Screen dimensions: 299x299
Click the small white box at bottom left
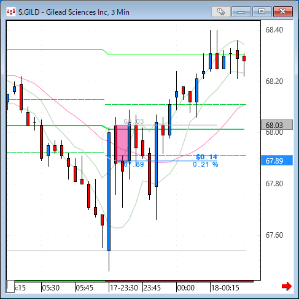coord(10,286)
